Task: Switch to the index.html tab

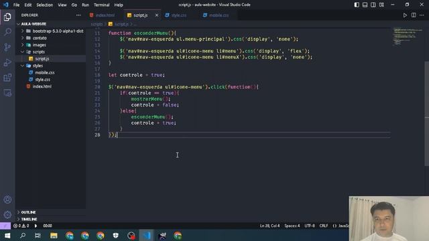Action: [x=103, y=15]
